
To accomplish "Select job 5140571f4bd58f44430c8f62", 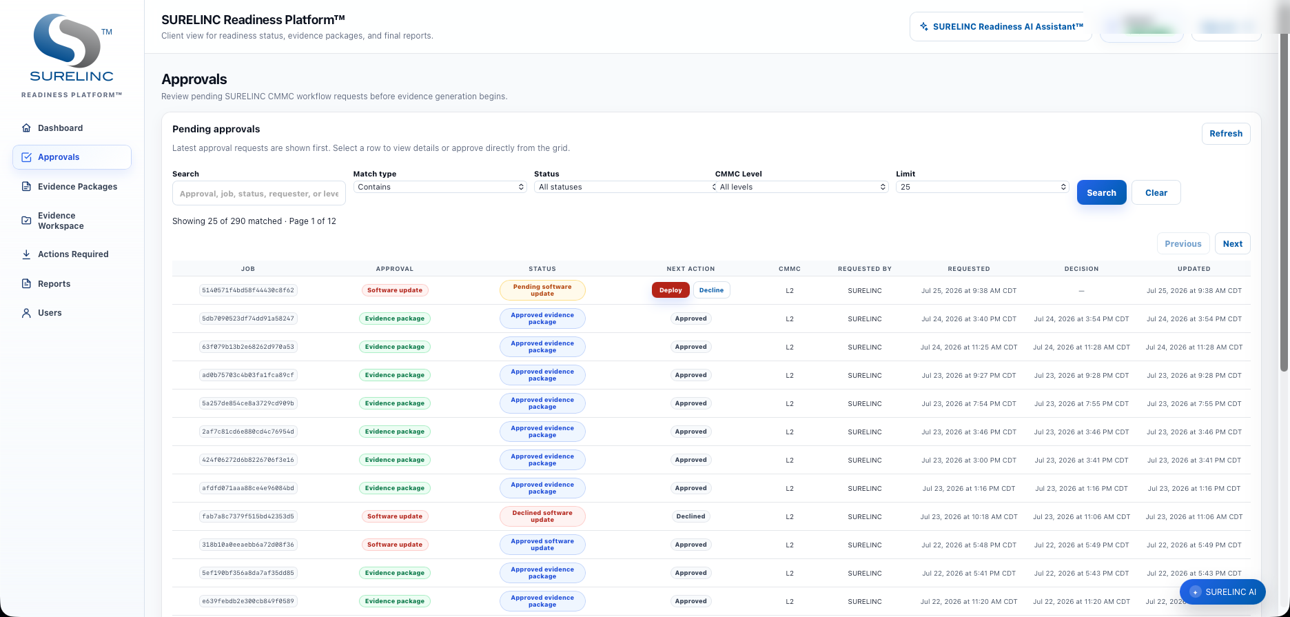I will (248, 290).
